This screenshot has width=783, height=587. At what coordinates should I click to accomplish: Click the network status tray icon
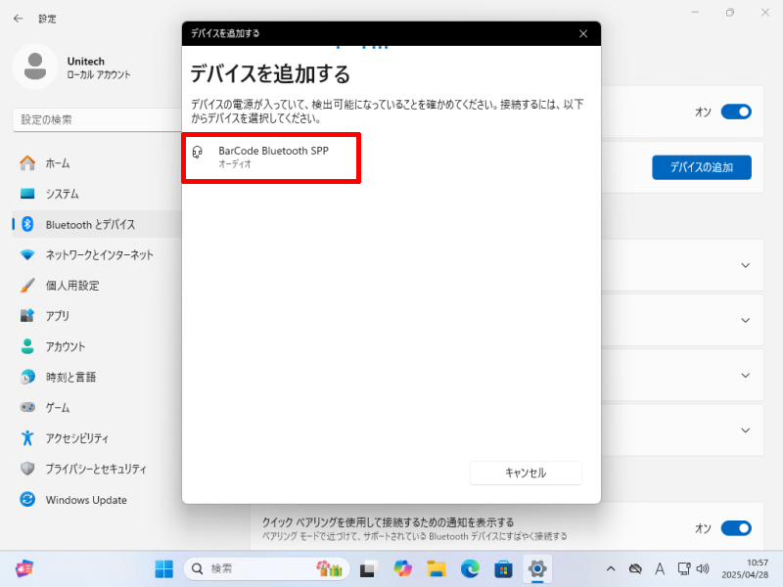(x=683, y=568)
